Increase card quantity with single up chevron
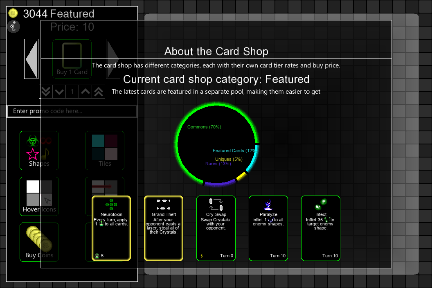 coord(85,92)
